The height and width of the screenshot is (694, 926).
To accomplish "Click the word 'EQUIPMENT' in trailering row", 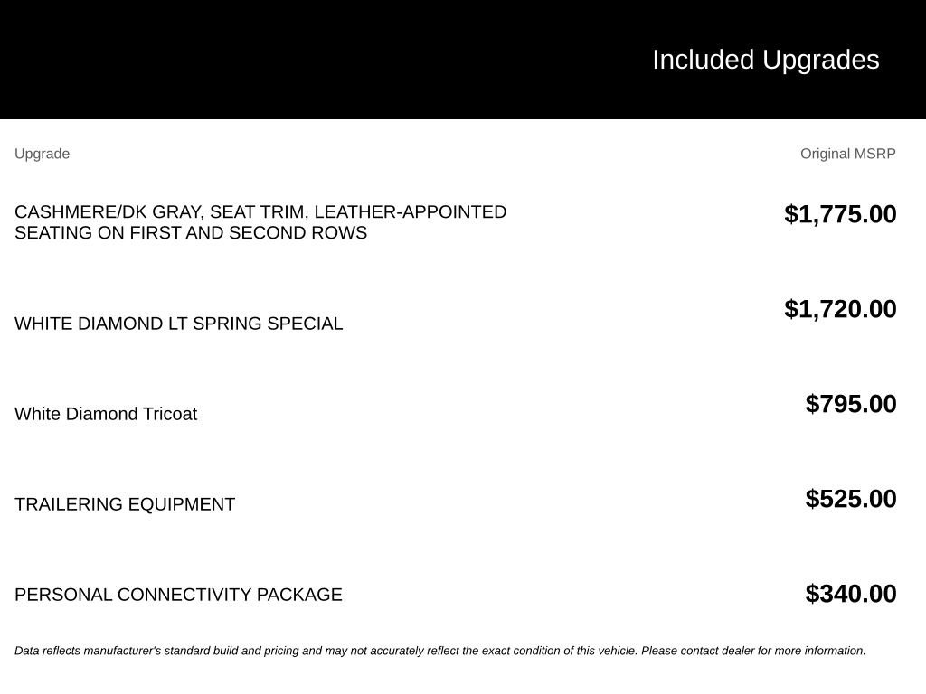I will click(x=181, y=504).
